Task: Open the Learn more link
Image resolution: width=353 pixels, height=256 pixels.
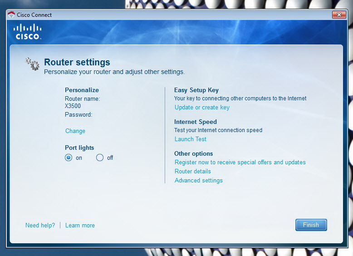Action: click(80, 225)
